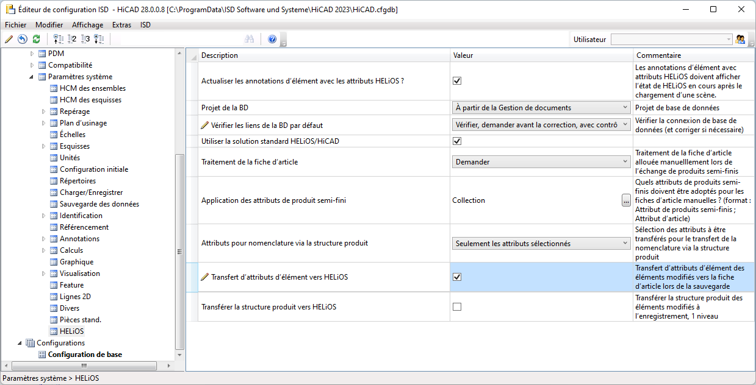Expand the Plan d'usinage node
The height and width of the screenshot is (385, 756).
pos(44,123)
